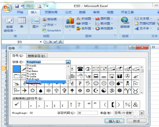The height and width of the screenshot is (127, 159).
Task: Click the Text Box (文本框) button
Action: 143,19
